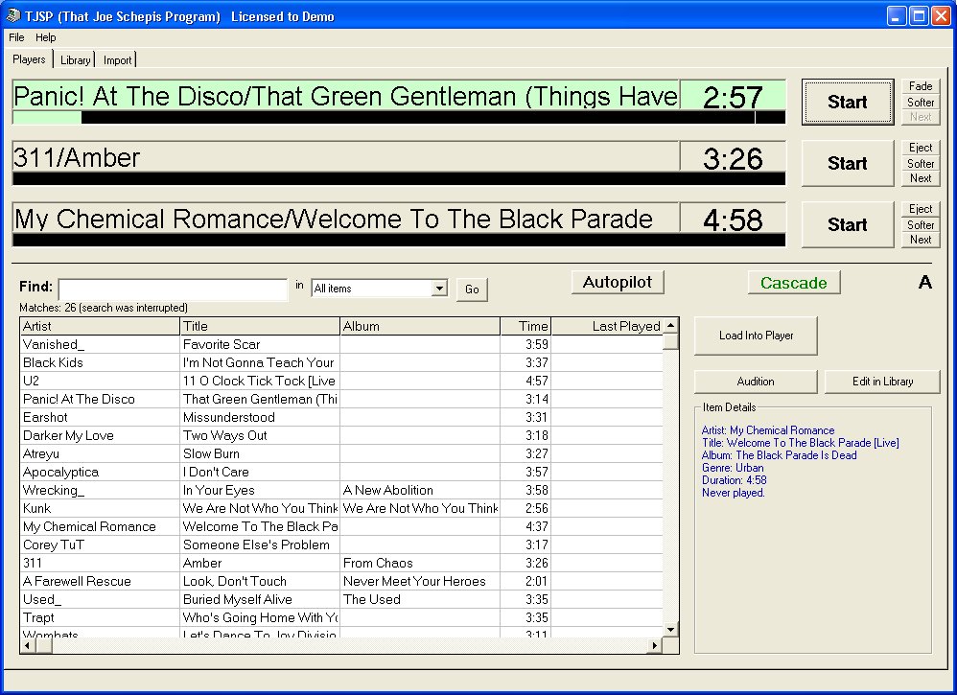Image resolution: width=957 pixels, height=695 pixels.
Task: Switch to the Library tab
Action: click(x=75, y=59)
